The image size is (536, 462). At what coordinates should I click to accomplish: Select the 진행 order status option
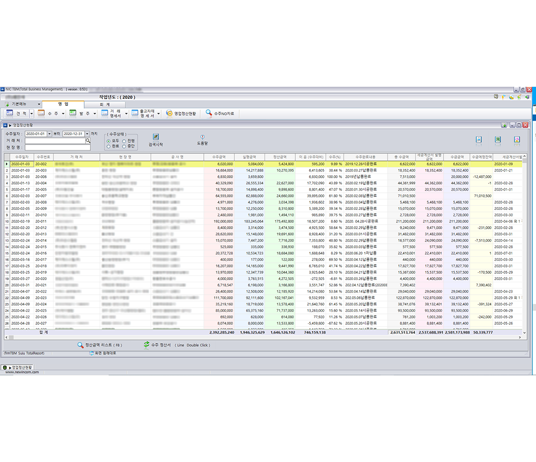124,141
